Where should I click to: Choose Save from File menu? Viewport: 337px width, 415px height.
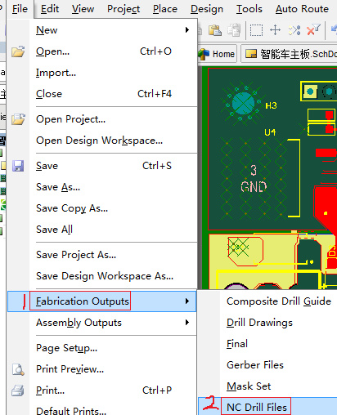[102, 166]
